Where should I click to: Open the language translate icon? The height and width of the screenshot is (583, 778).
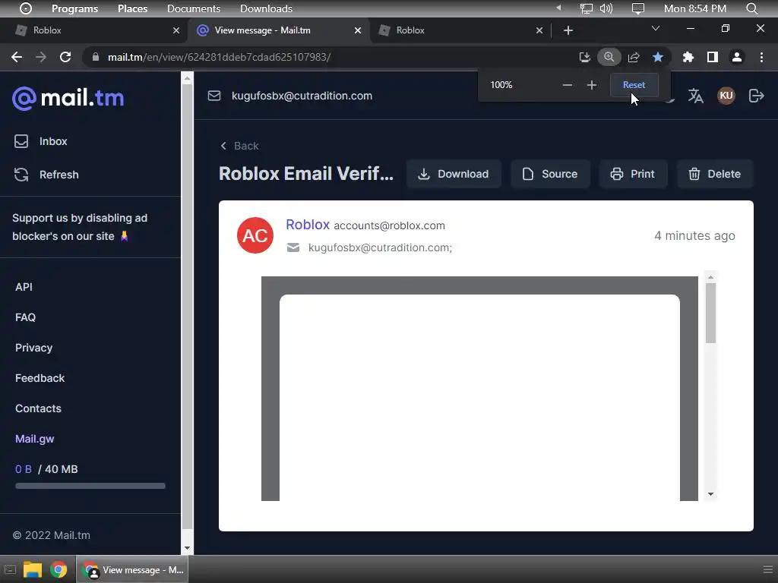[x=696, y=96]
